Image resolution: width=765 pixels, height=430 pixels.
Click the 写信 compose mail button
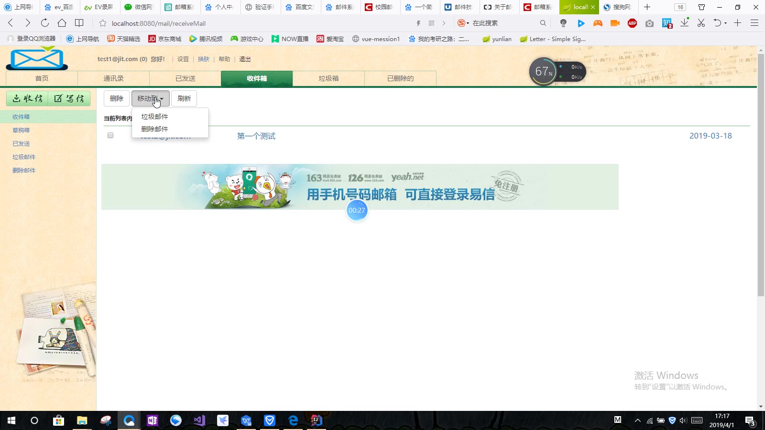click(69, 98)
